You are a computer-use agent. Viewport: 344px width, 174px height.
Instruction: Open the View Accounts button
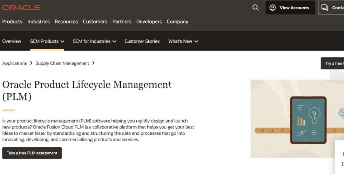290,8
